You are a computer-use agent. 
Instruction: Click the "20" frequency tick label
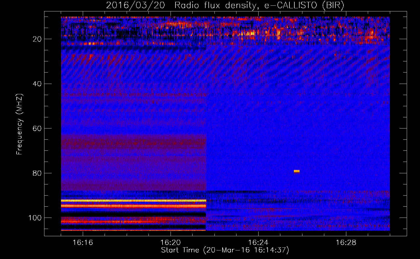coord(37,39)
